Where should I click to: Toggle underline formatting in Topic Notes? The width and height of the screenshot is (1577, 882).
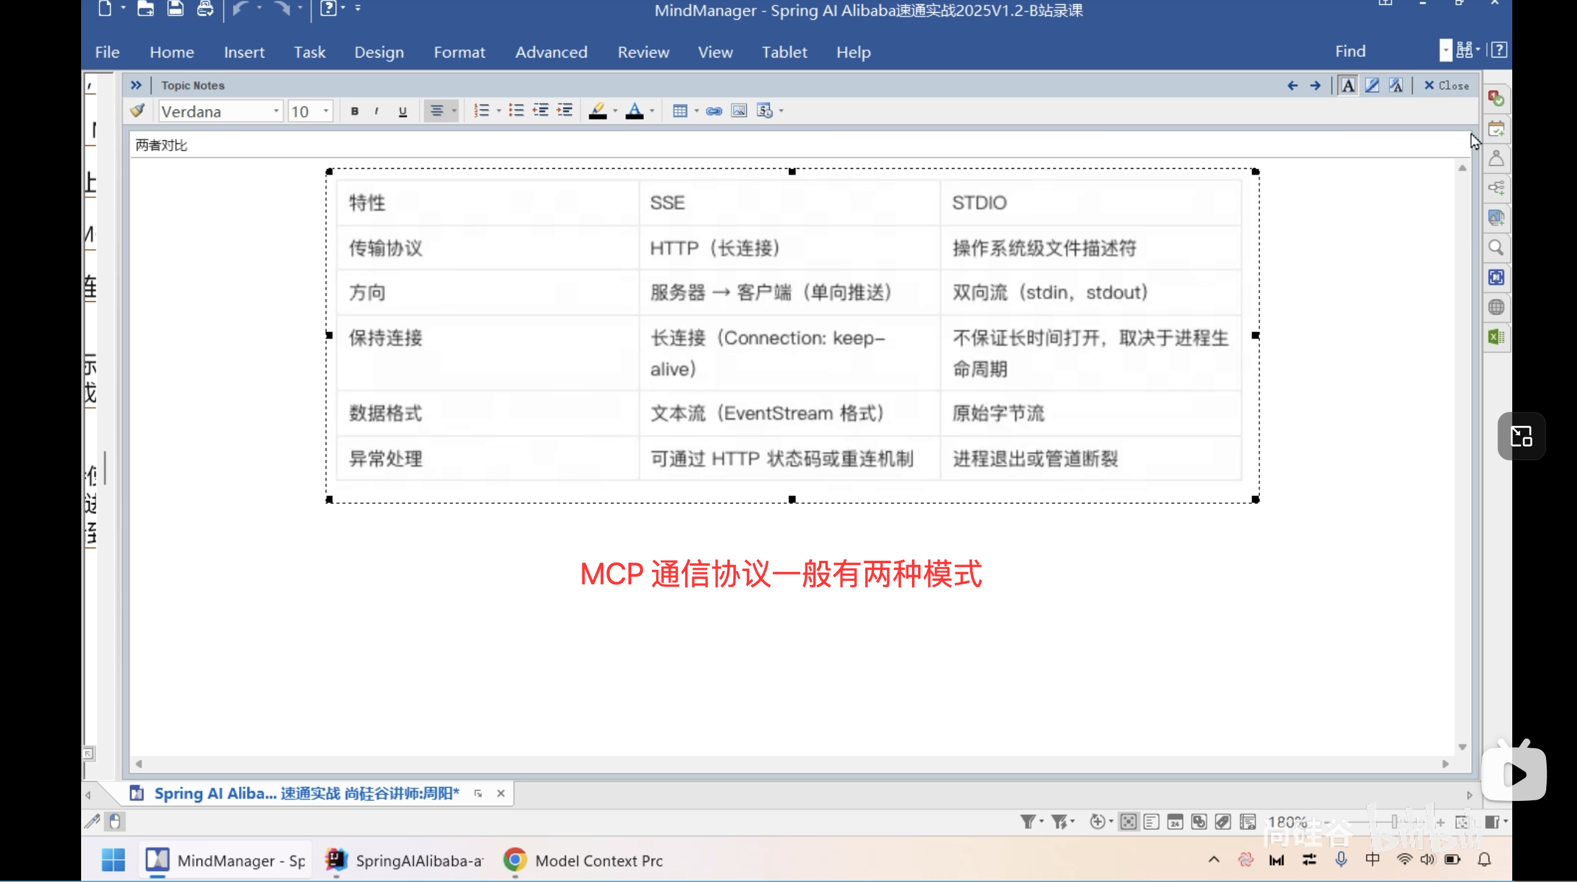pos(402,111)
